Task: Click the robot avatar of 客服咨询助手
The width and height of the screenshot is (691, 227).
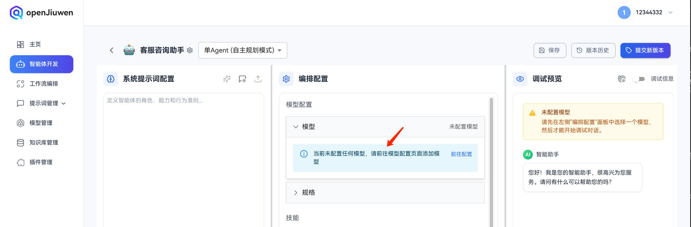Action: 129,50
